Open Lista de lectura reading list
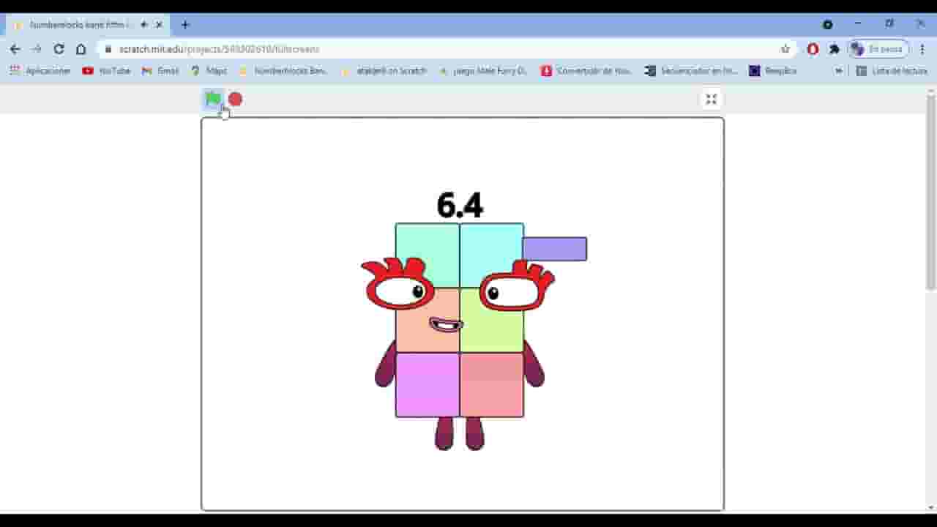The height and width of the screenshot is (527, 937). pyautogui.click(x=892, y=71)
